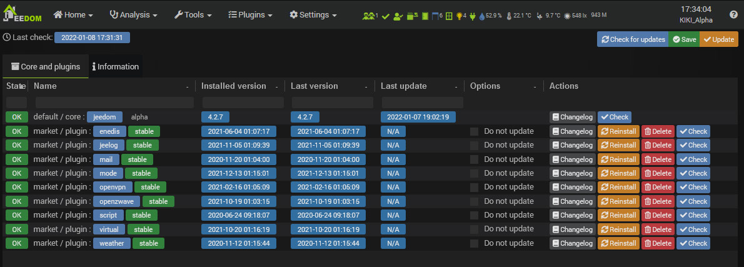This screenshot has width=744, height=267.
Task: Click the refresh icon in Check for updates
Action: (605, 39)
